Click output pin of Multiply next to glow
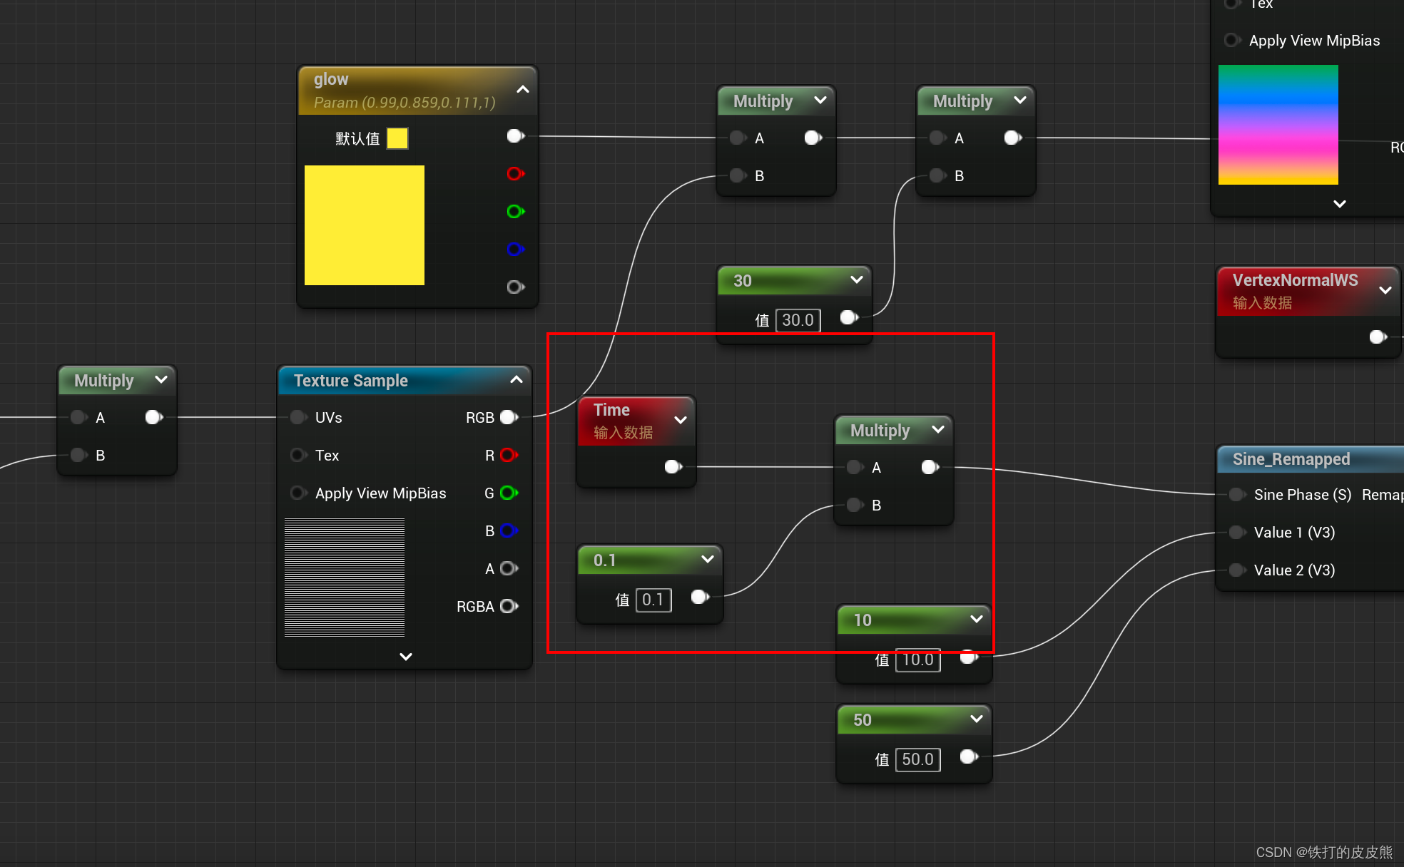 813,138
